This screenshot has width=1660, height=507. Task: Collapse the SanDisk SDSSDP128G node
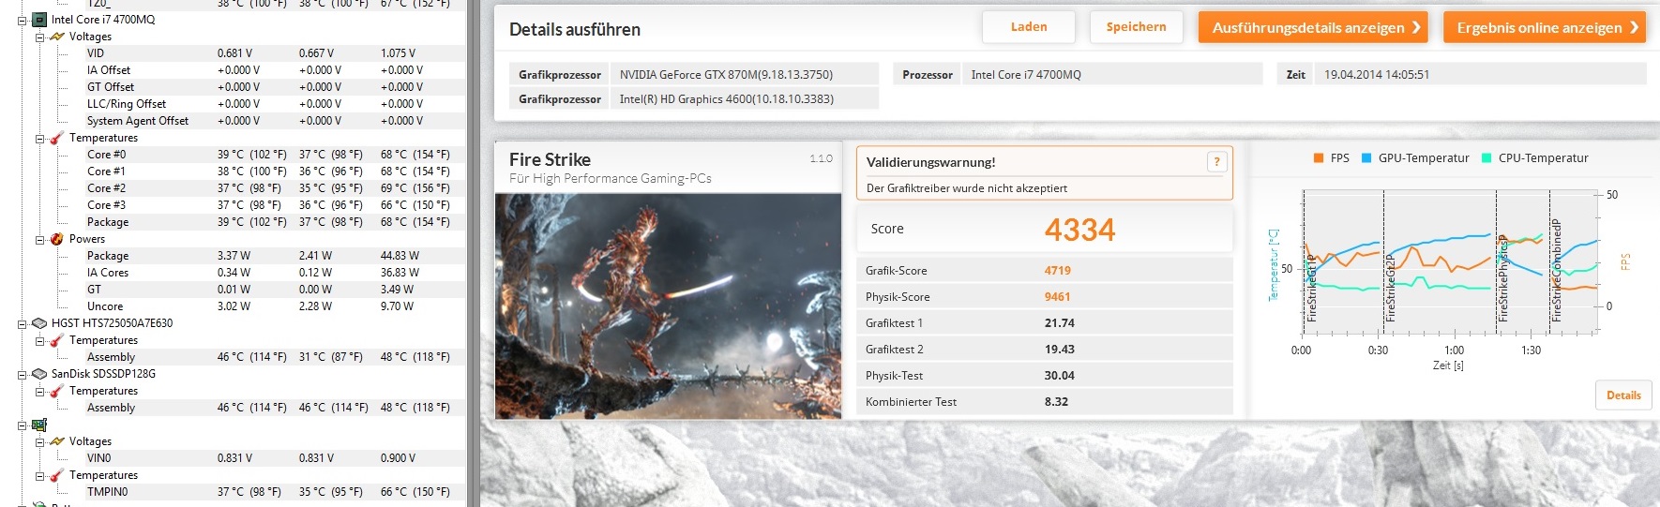point(22,374)
